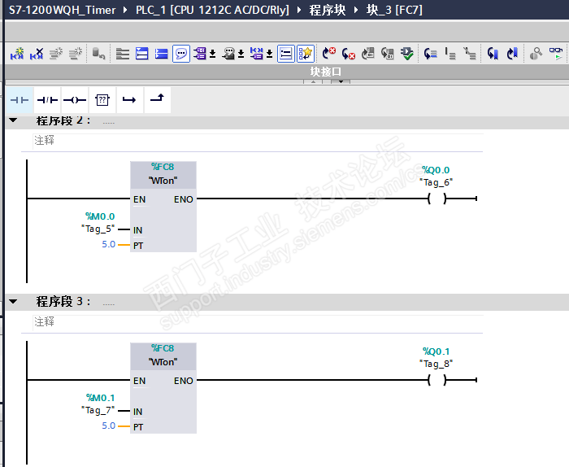Viewport: 569px width, 467px height.
Task: Click the Delete network toolbar icon
Action: pyautogui.click(x=37, y=54)
